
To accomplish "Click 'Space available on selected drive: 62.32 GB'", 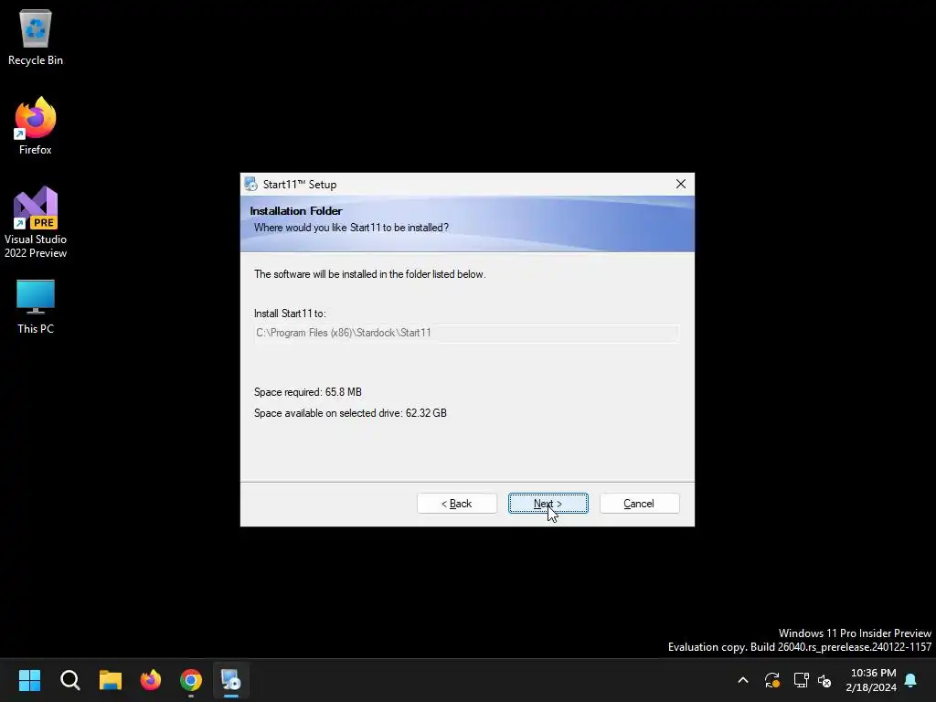I will [x=350, y=413].
